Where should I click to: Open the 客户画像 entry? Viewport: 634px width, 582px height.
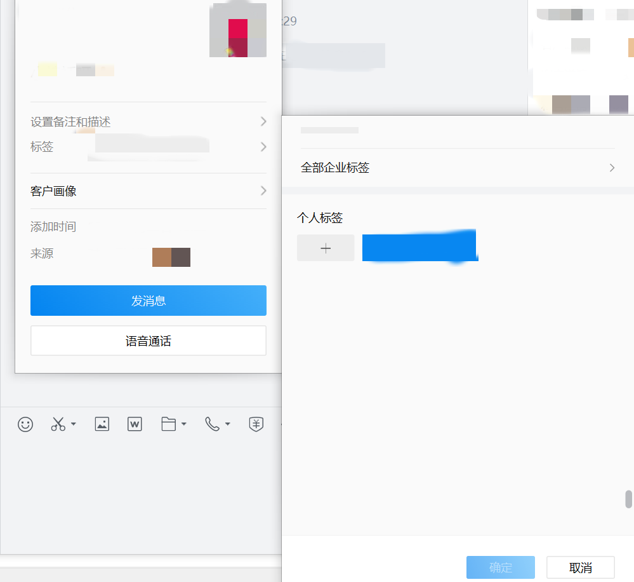[148, 191]
